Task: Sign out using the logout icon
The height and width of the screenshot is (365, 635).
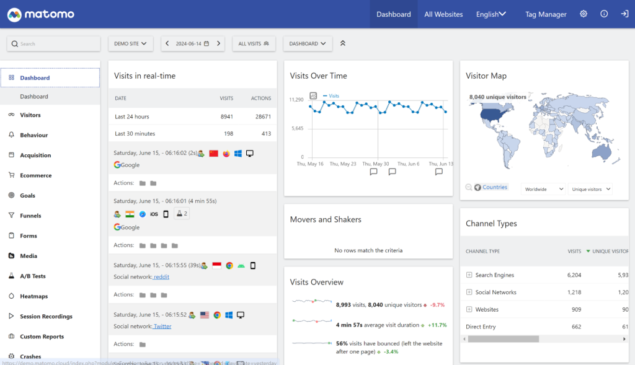Action: click(x=624, y=13)
